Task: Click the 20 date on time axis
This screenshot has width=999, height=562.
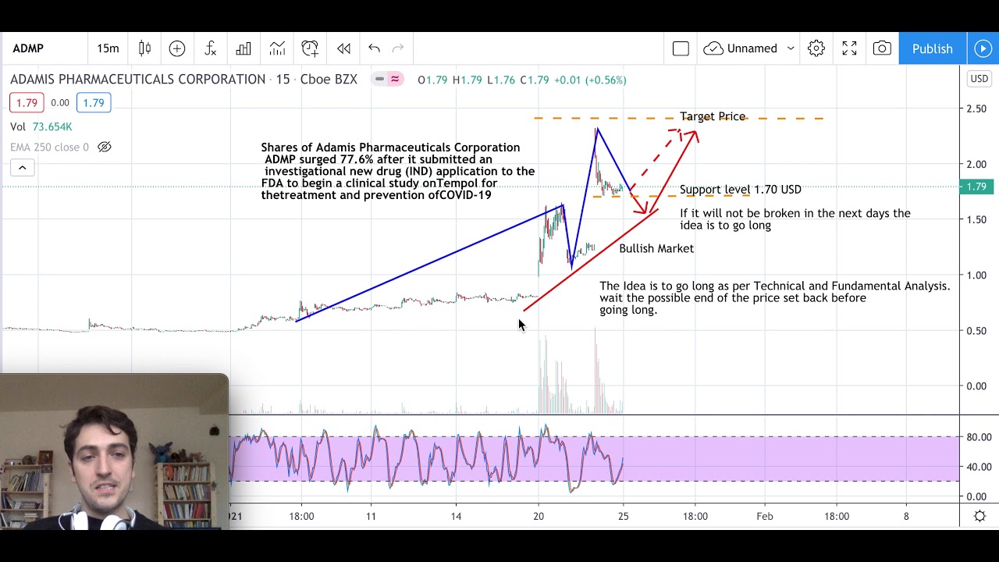Action: tap(538, 516)
